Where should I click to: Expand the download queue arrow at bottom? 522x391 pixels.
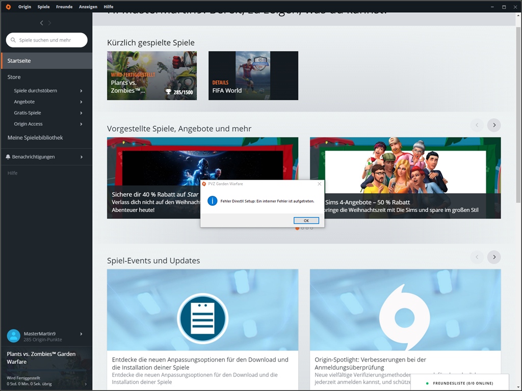[86, 384]
